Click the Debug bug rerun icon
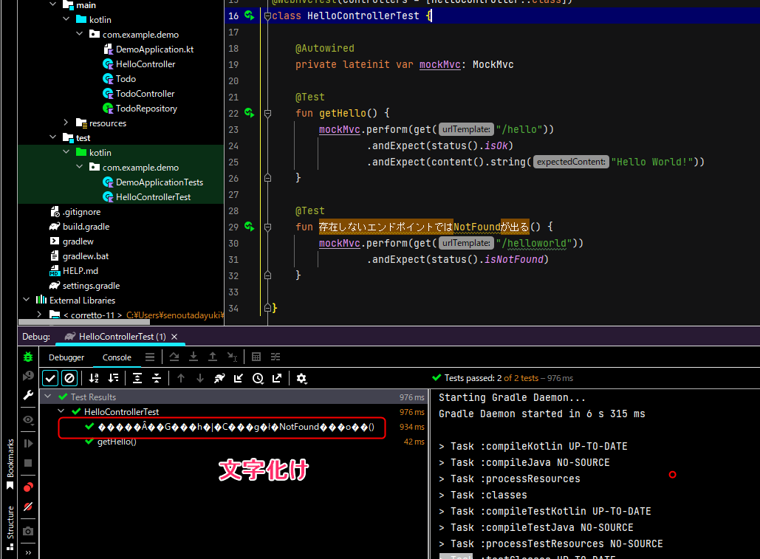The width and height of the screenshot is (760, 559). click(28, 357)
